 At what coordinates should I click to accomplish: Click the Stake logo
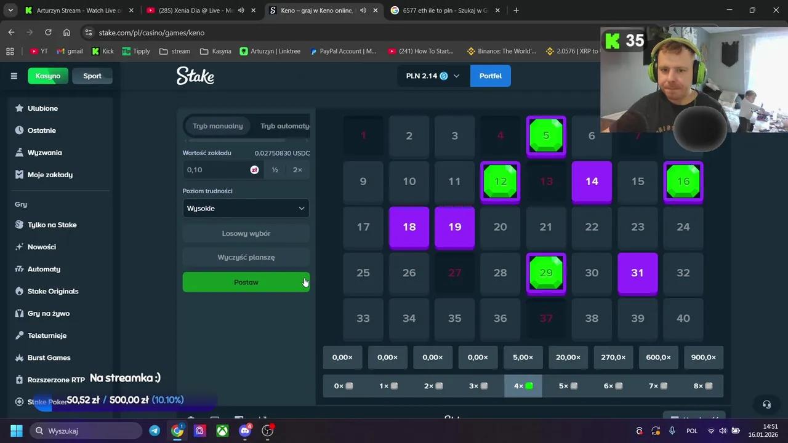pyautogui.click(x=195, y=76)
